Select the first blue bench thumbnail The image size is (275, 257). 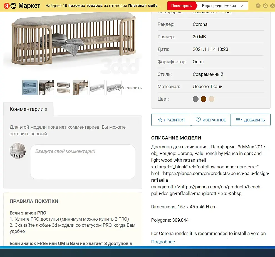point(30,88)
